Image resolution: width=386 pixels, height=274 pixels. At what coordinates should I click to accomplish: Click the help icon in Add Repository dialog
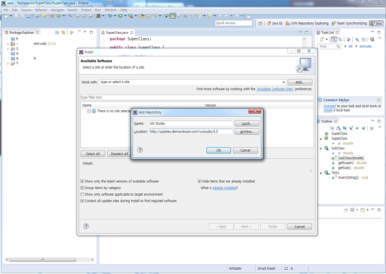(140, 150)
